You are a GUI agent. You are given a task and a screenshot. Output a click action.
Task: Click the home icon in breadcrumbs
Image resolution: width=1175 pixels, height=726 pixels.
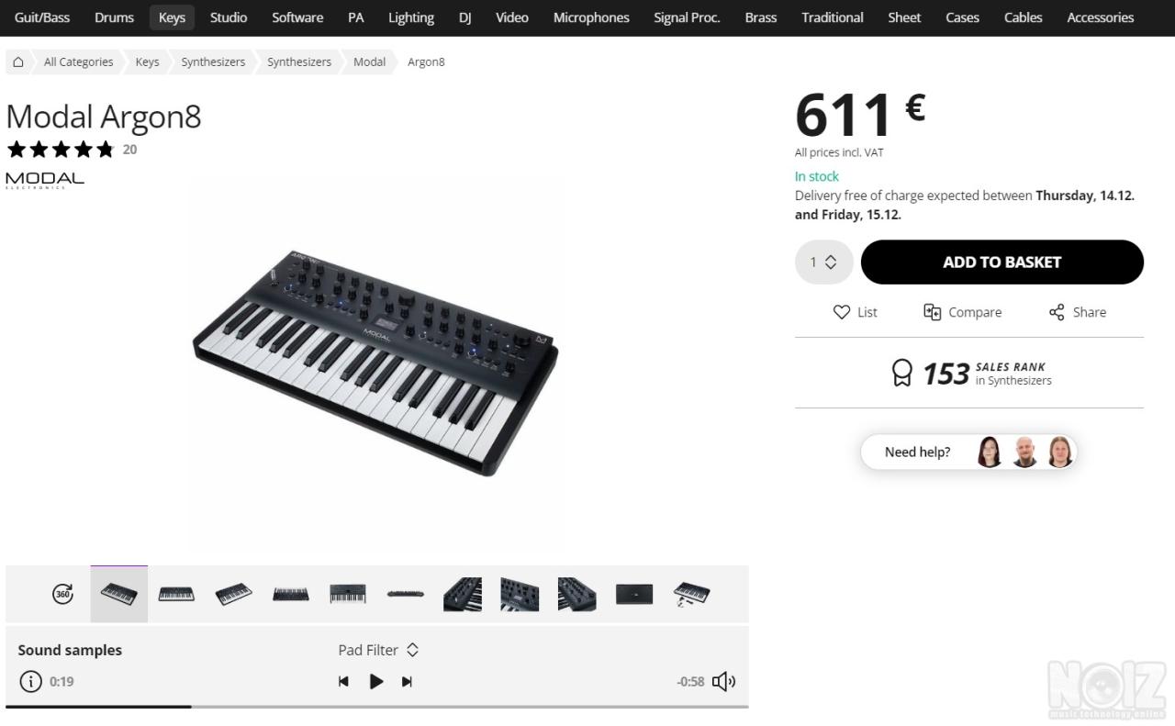(x=18, y=61)
